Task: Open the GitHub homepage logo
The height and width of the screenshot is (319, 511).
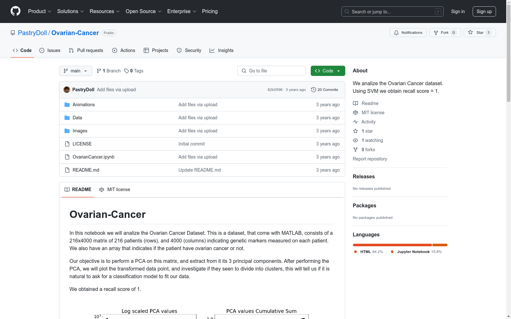Action: tap(15, 11)
